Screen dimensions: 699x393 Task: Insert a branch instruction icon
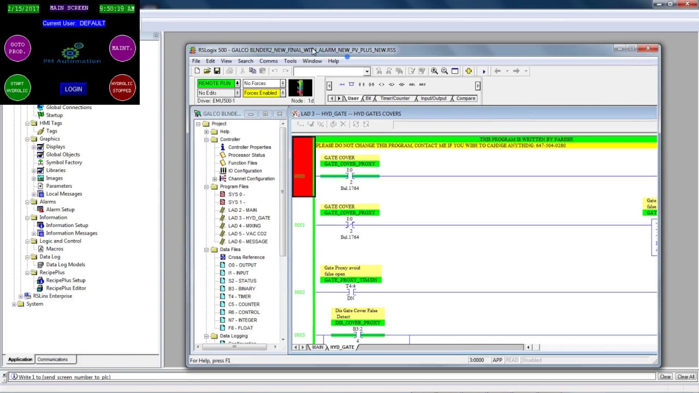click(352, 85)
